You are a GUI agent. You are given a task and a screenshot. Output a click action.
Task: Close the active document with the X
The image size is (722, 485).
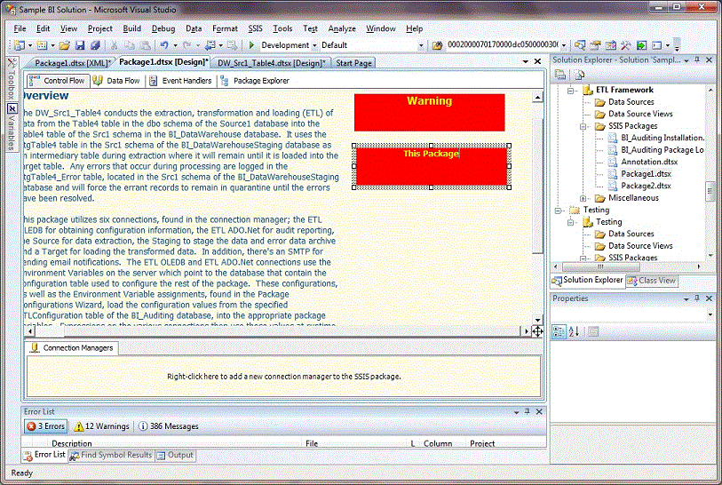coord(537,61)
